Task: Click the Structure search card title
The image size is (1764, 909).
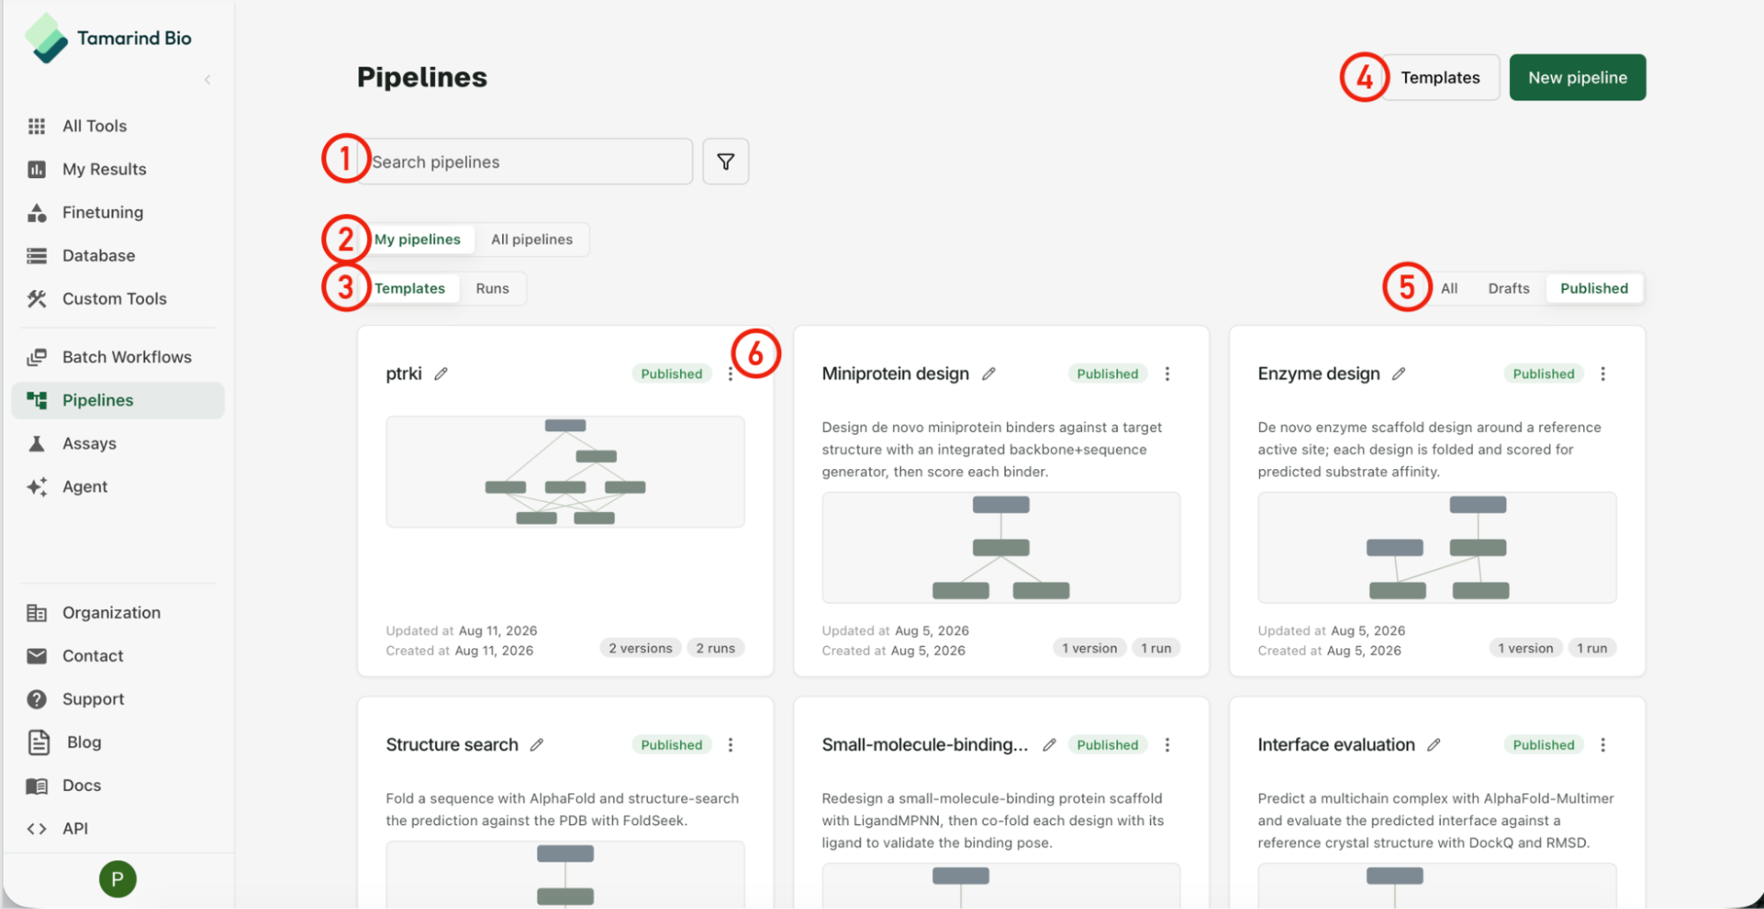Action: [x=452, y=745]
